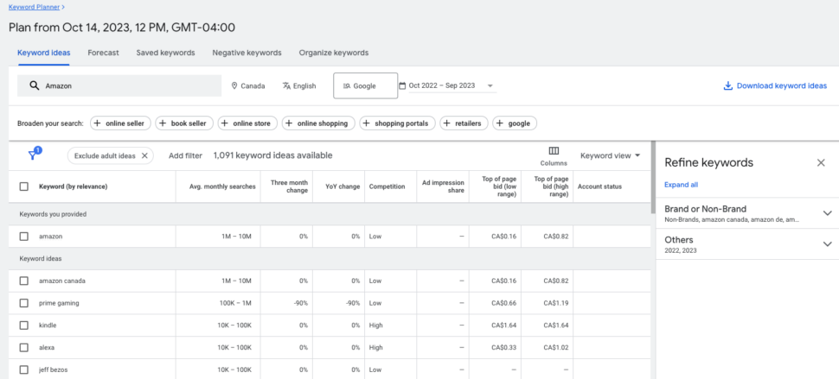Open the Columns chooser icon
This screenshot has height=379, width=839.
click(x=554, y=151)
